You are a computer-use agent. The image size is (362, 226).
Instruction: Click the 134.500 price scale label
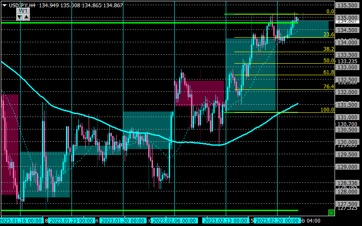pyautogui.click(x=347, y=30)
